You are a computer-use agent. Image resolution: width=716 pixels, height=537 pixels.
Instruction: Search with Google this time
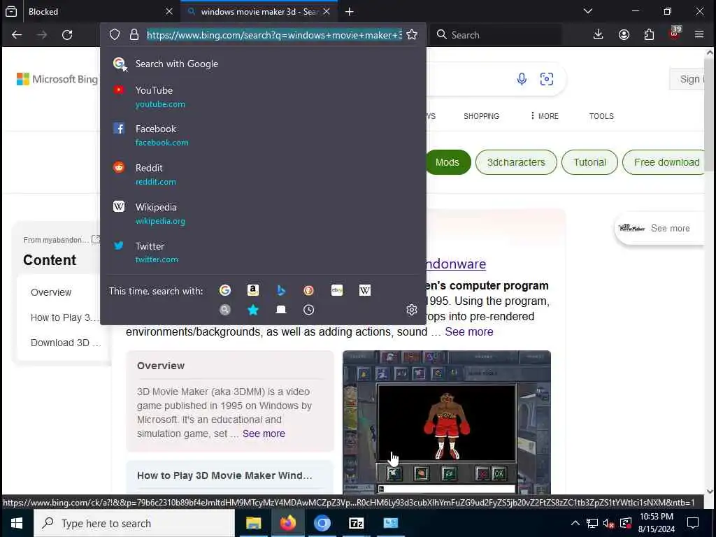[225, 290]
